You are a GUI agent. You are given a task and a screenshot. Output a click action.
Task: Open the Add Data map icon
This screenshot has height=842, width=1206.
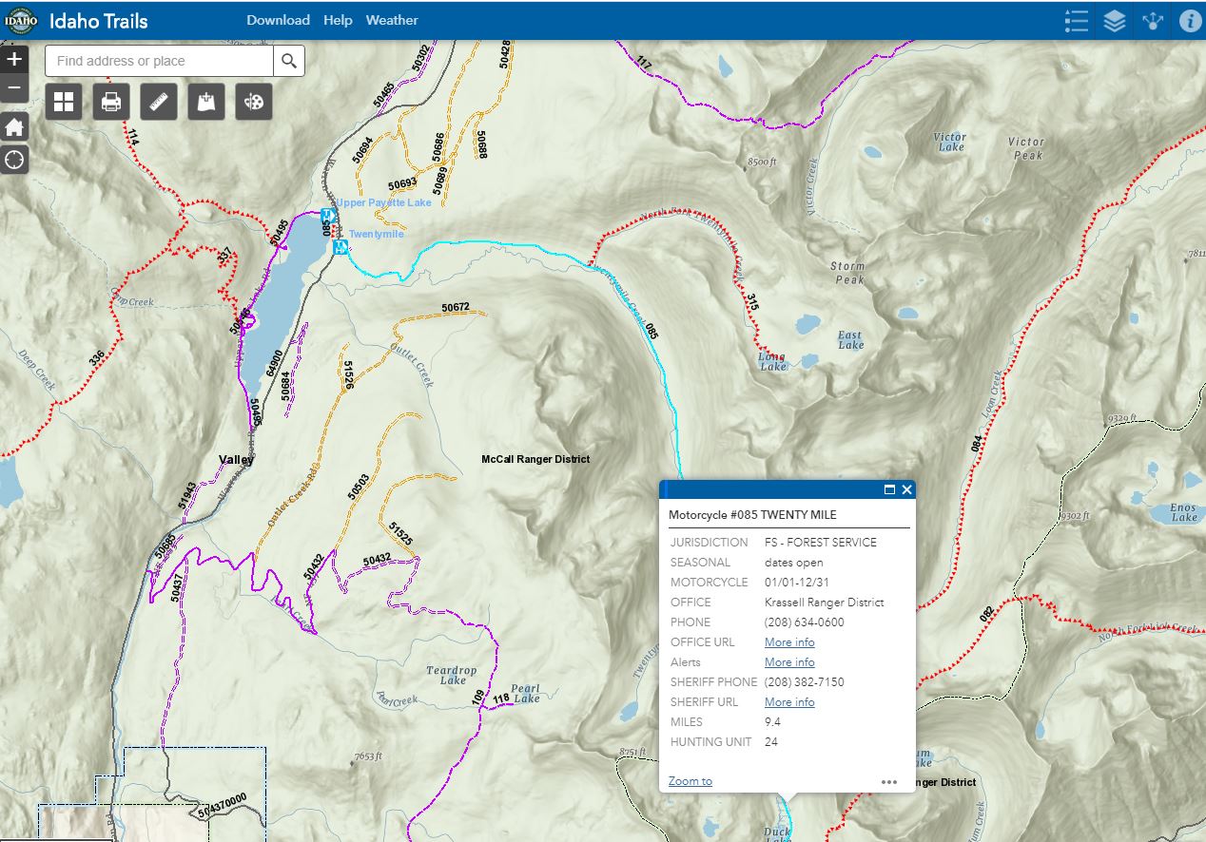(206, 102)
